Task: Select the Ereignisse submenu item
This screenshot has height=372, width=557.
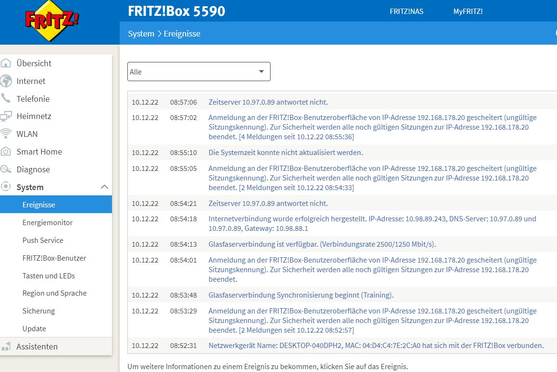Action: tap(56, 204)
